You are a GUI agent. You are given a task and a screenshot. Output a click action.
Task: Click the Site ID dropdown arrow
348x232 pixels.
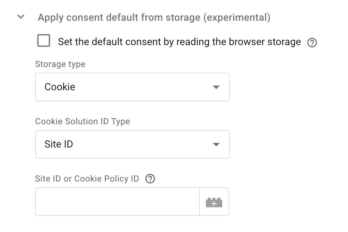(216, 144)
